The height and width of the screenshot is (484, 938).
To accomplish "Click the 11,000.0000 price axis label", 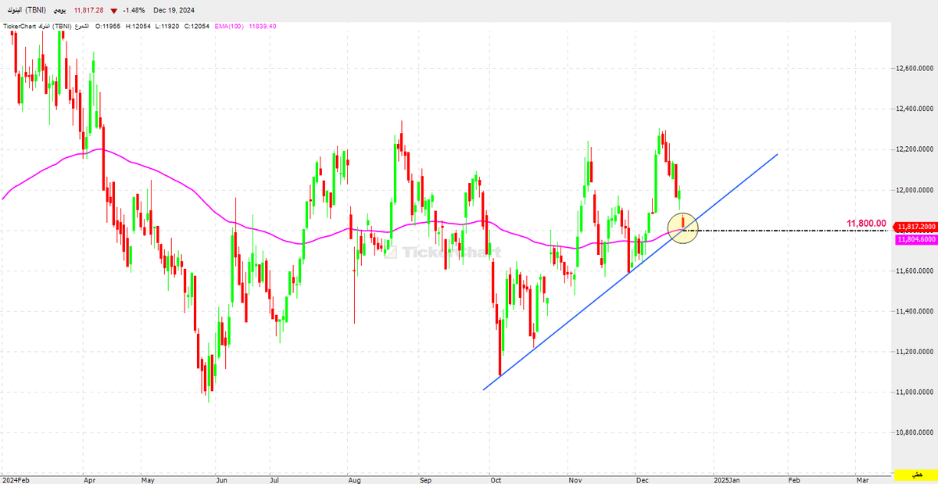I will [916, 392].
